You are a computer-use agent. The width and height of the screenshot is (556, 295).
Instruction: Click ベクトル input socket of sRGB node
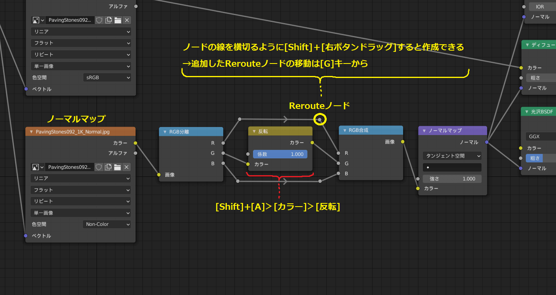tap(26, 89)
